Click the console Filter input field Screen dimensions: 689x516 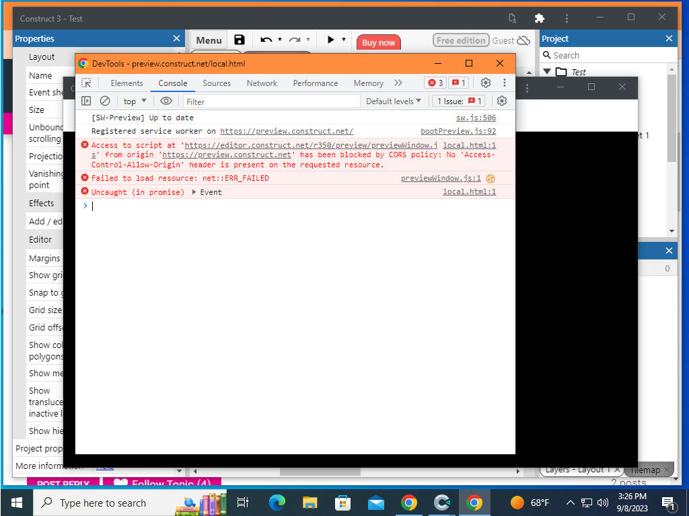[271, 101]
